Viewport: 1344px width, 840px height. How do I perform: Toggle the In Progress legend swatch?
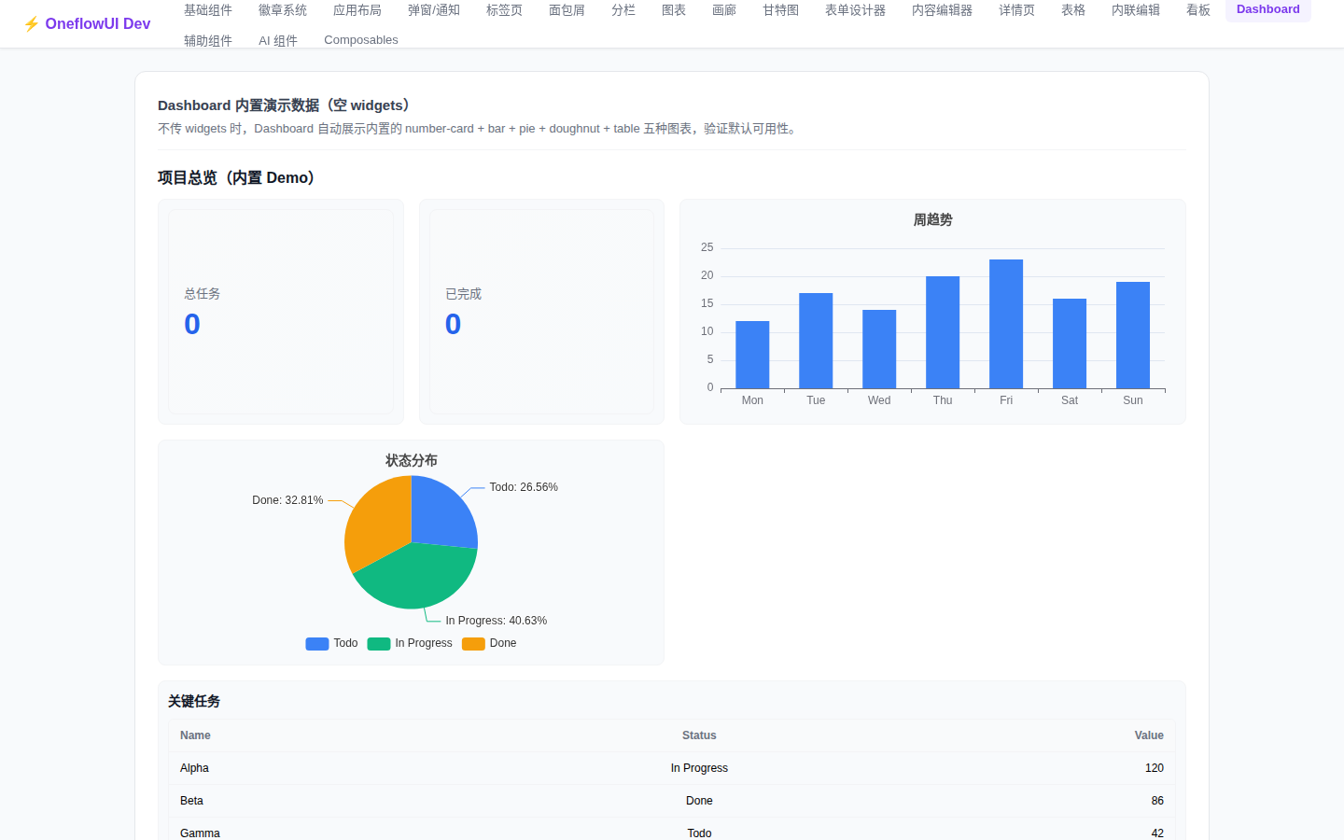pyautogui.click(x=379, y=644)
